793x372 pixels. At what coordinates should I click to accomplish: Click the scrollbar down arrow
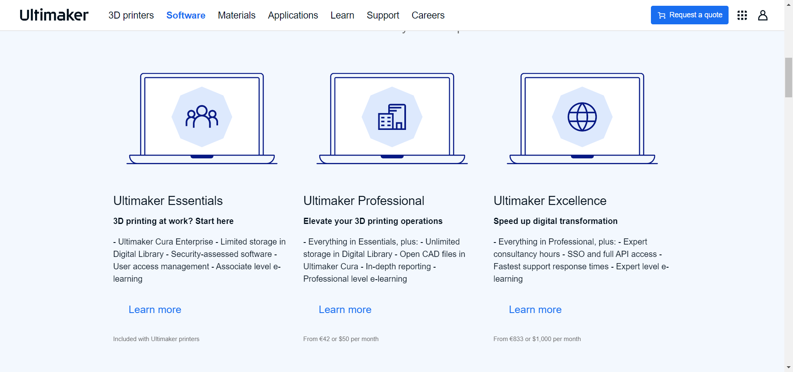click(789, 367)
